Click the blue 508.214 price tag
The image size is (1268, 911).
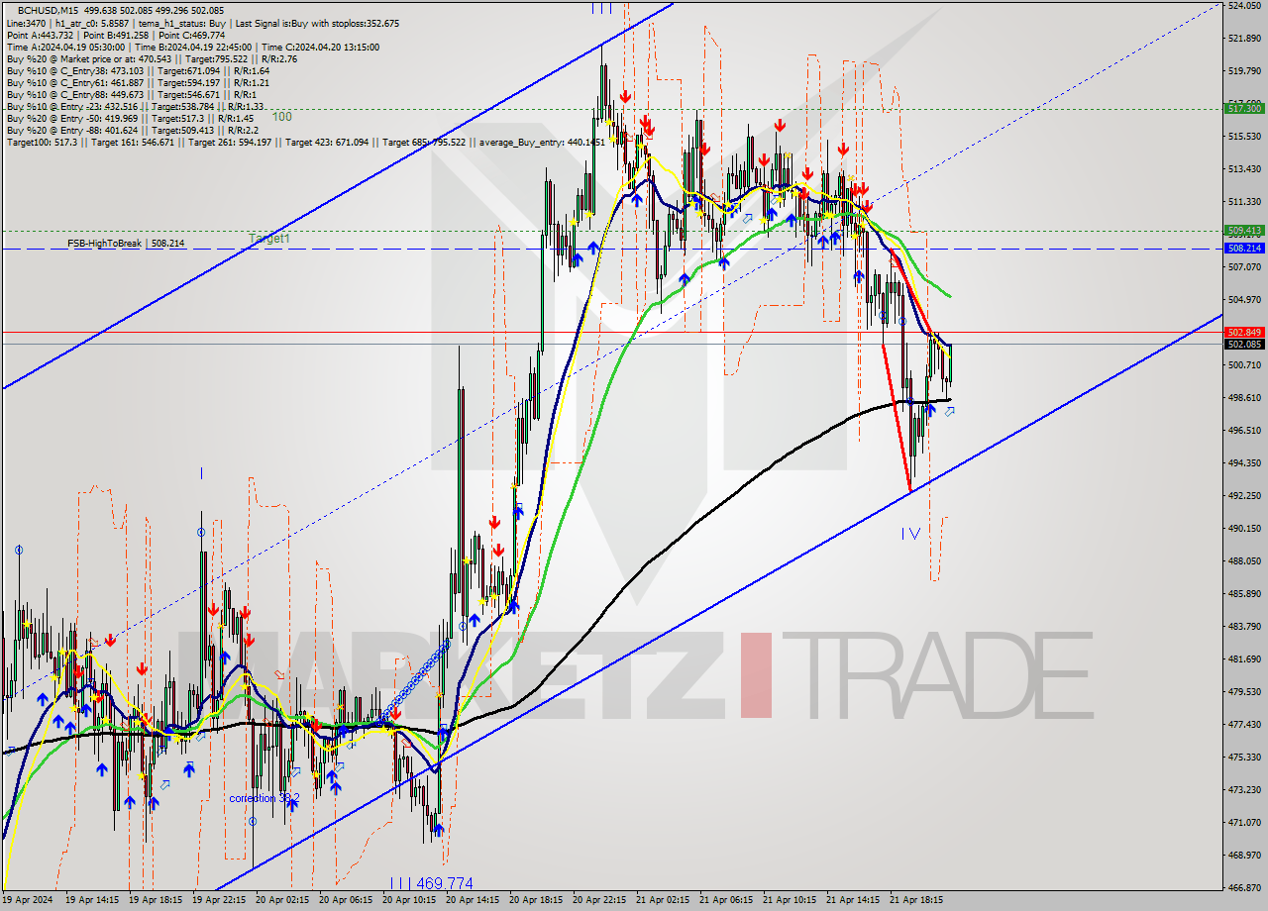1244,249
